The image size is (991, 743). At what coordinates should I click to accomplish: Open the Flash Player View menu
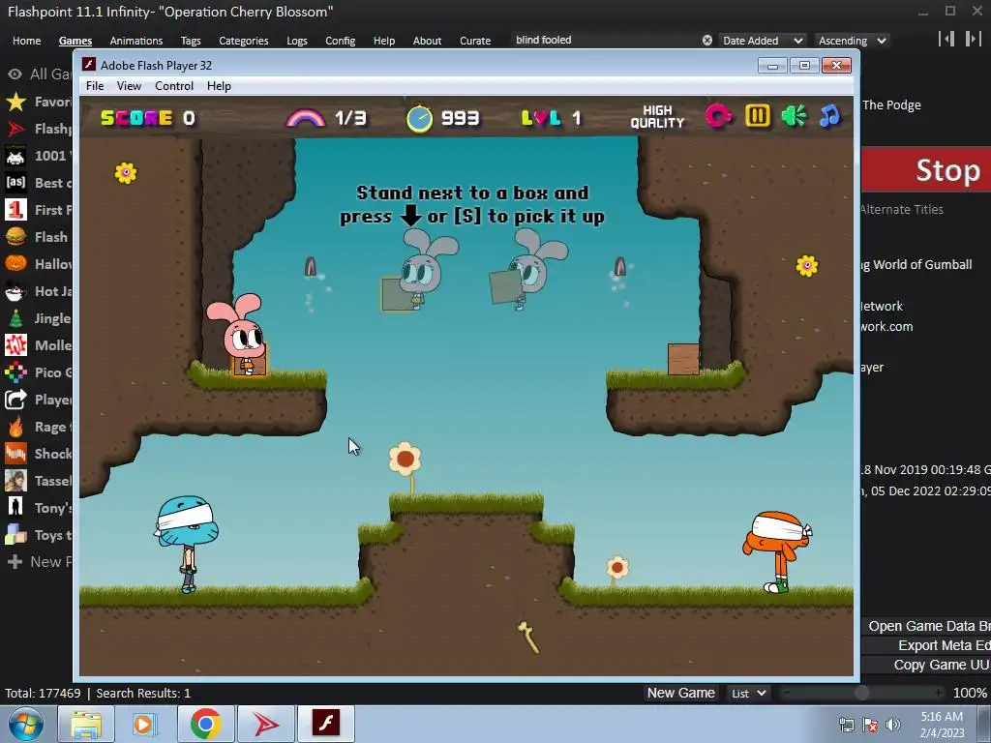(x=129, y=86)
